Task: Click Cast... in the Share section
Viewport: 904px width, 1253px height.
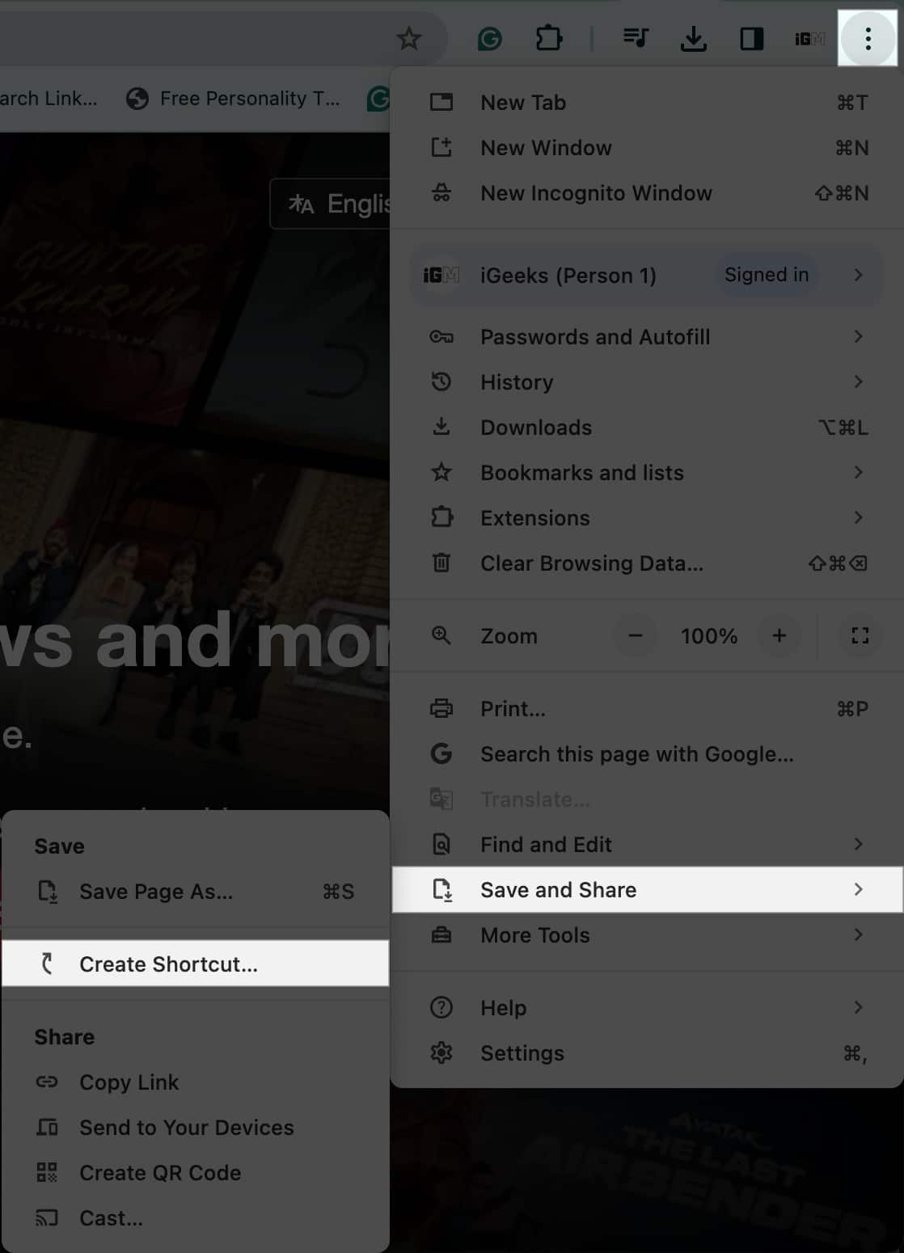Action: click(195, 1218)
